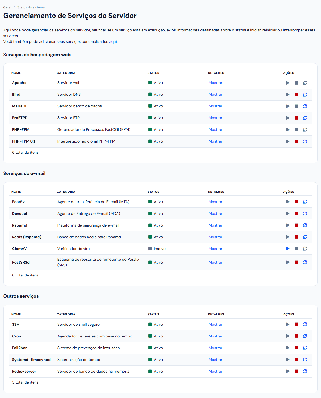The width and height of the screenshot is (321, 398).
Task: Stop the Redis-server service
Action: pos(296,371)
